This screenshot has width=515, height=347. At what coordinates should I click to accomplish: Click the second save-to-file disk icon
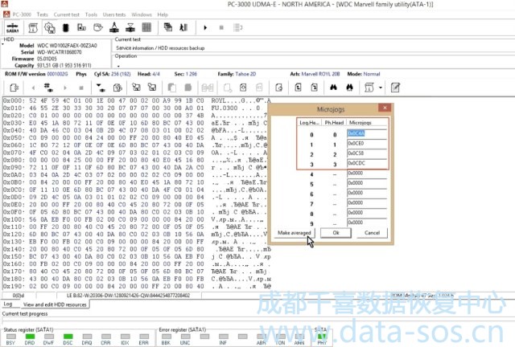(152, 88)
